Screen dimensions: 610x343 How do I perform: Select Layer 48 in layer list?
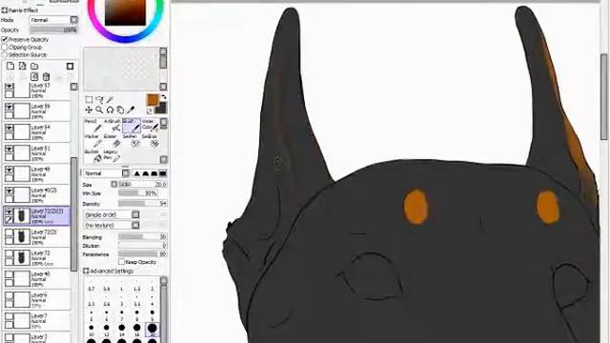(x=37, y=173)
